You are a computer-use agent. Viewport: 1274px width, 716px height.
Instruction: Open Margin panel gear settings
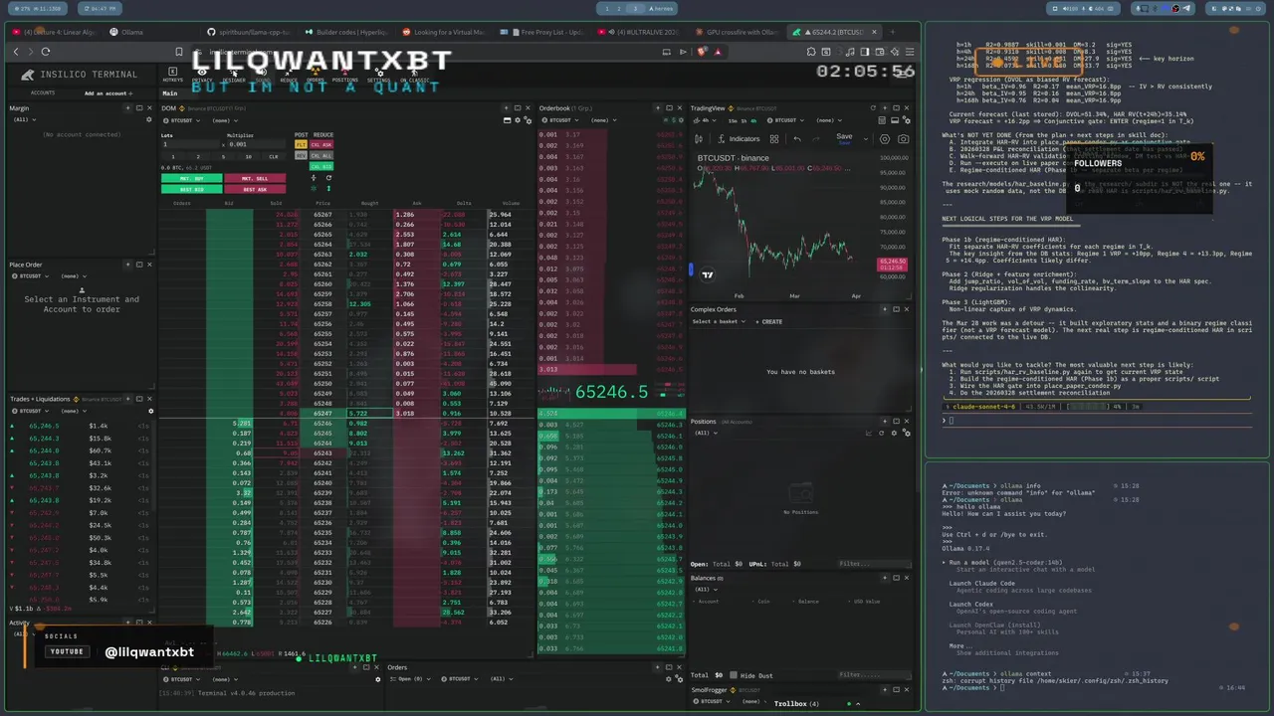[149, 119]
